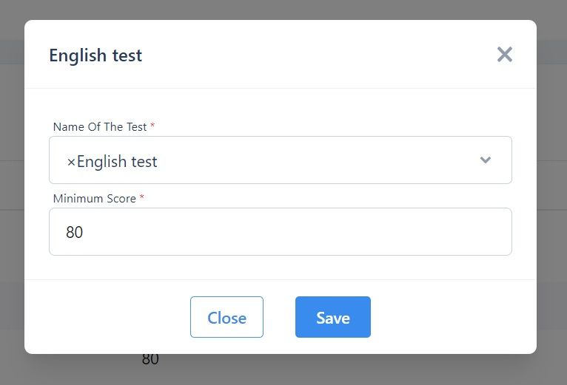Open the Name Of The Test combo box
Image resolution: width=567 pixels, height=385 pixels.
tap(296, 160)
